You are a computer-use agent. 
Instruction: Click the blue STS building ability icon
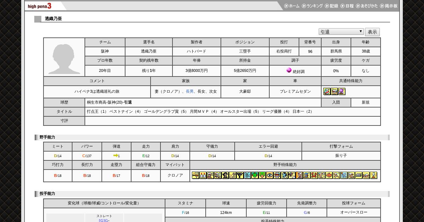[344, 175]
